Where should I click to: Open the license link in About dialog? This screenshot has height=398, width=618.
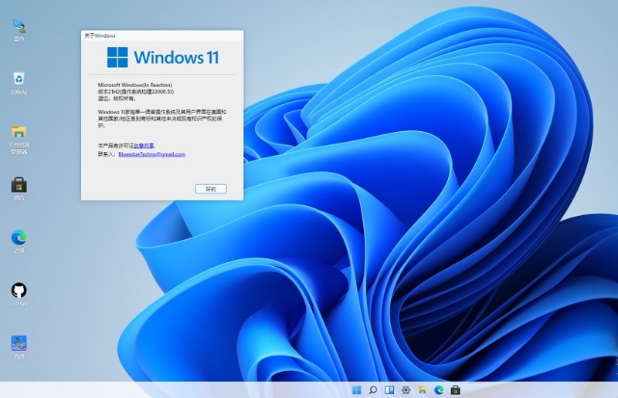click(144, 146)
